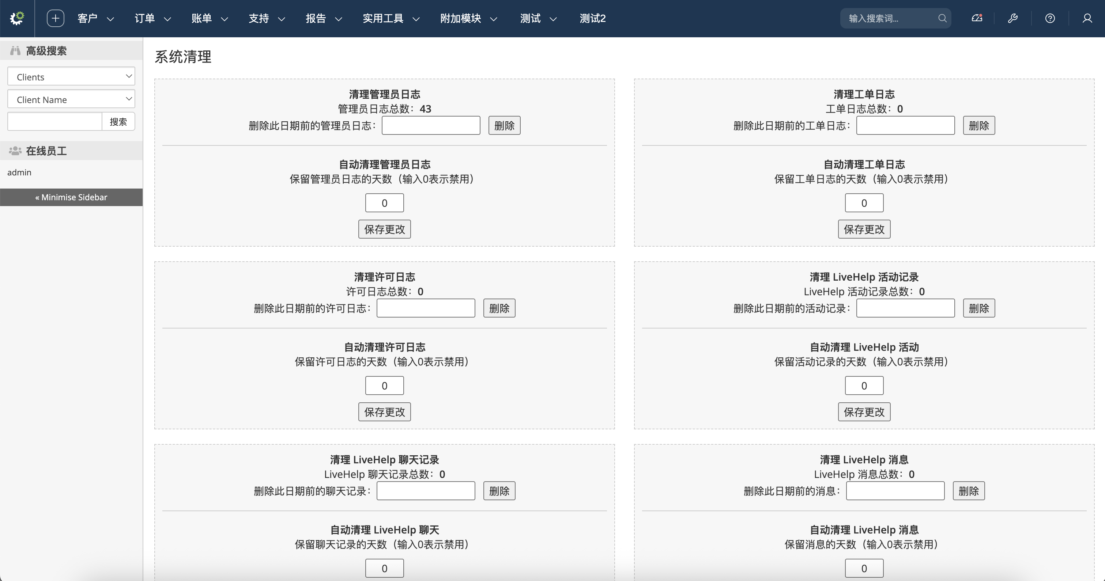Open the notifications icon with red dot
This screenshot has width=1105, height=581.
tap(977, 18)
